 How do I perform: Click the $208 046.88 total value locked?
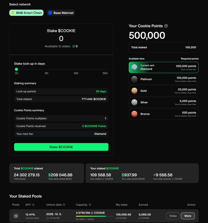click(x=60, y=175)
